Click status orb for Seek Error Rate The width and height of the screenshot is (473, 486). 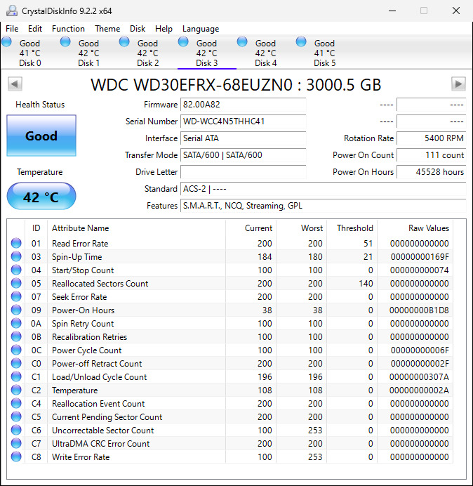(16, 296)
